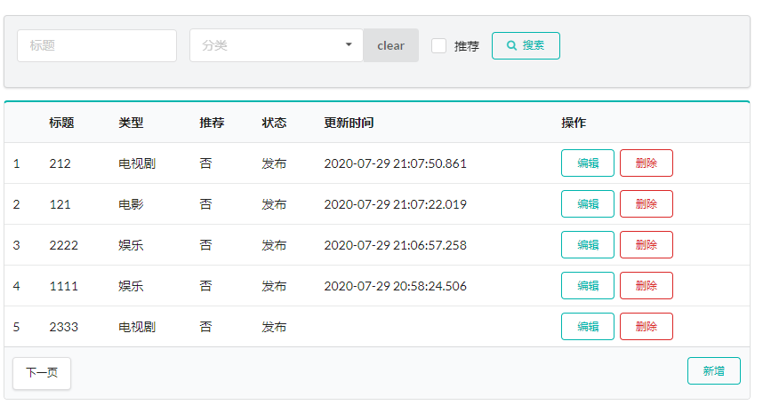Click 否 recommend value in row 2222

(x=205, y=245)
